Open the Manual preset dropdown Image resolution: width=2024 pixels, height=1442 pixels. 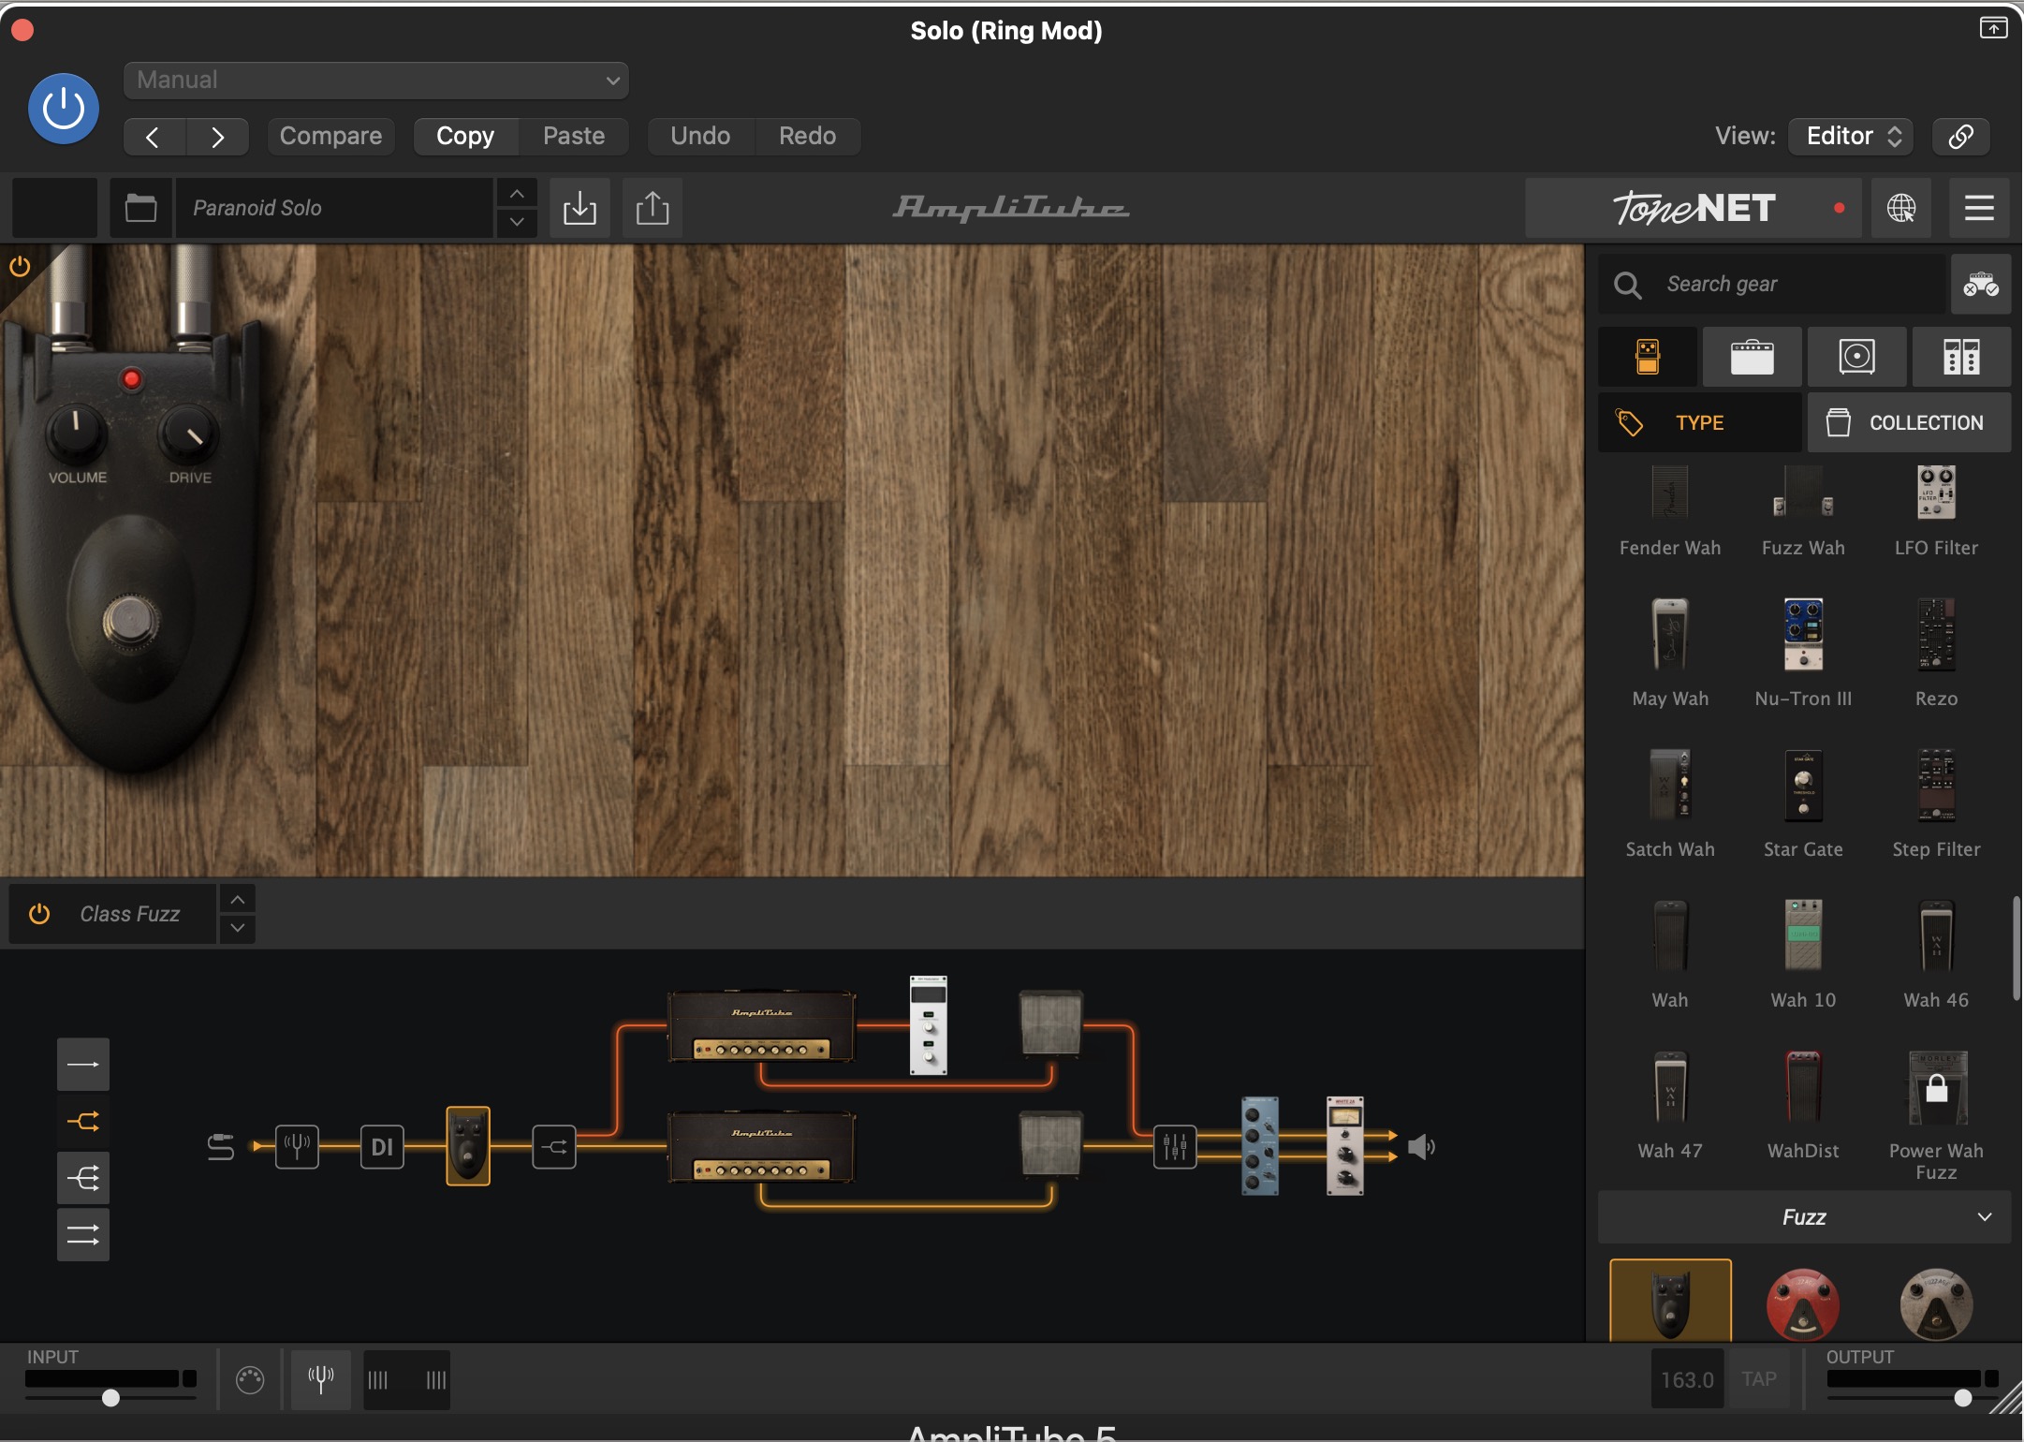point(376,81)
